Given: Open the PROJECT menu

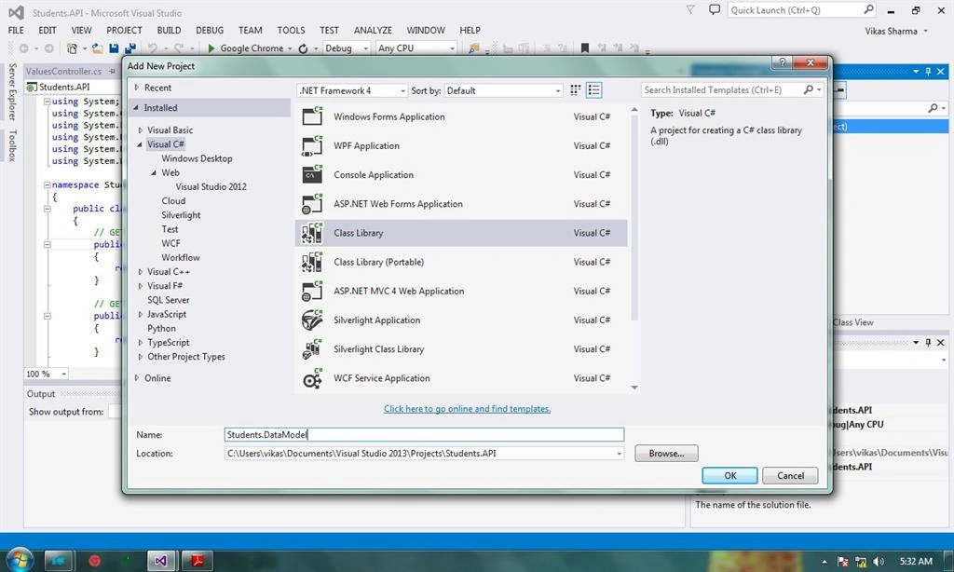Looking at the screenshot, I should [124, 30].
